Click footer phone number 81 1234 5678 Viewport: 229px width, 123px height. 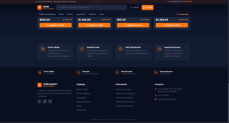click(x=163, y=96)
